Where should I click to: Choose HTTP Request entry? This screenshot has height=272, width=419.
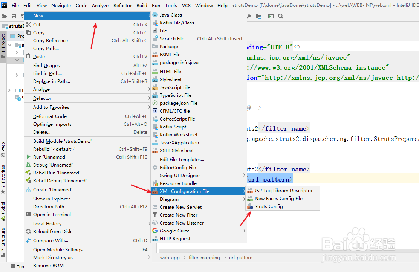pyautogui.click(x=199, y=239)
